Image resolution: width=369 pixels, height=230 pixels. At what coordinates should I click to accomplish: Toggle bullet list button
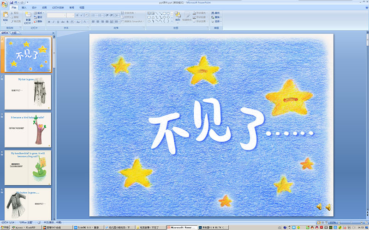click(94, 15)
